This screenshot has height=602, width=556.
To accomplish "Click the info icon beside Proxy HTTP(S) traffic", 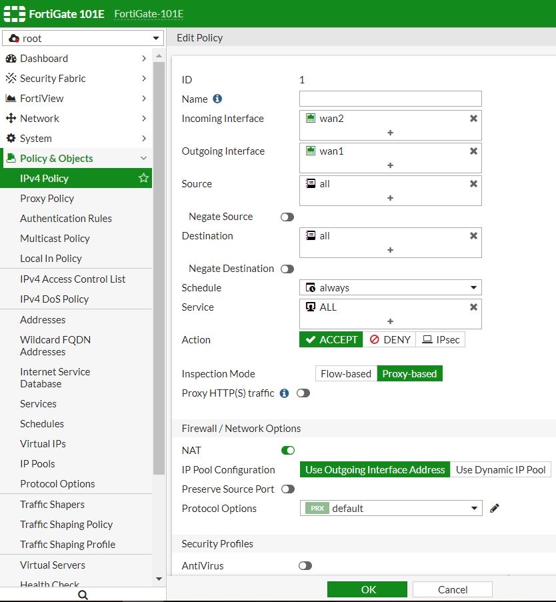I will point(284,393).
